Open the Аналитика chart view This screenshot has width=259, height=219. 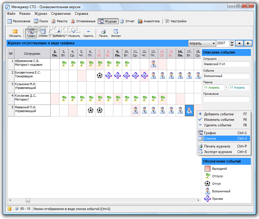pos(149,21)
